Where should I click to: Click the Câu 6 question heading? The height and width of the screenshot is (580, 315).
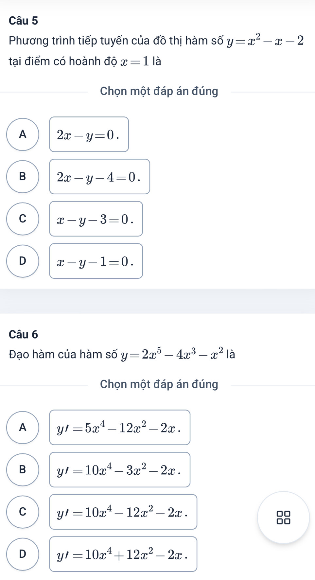coord(24,334)
